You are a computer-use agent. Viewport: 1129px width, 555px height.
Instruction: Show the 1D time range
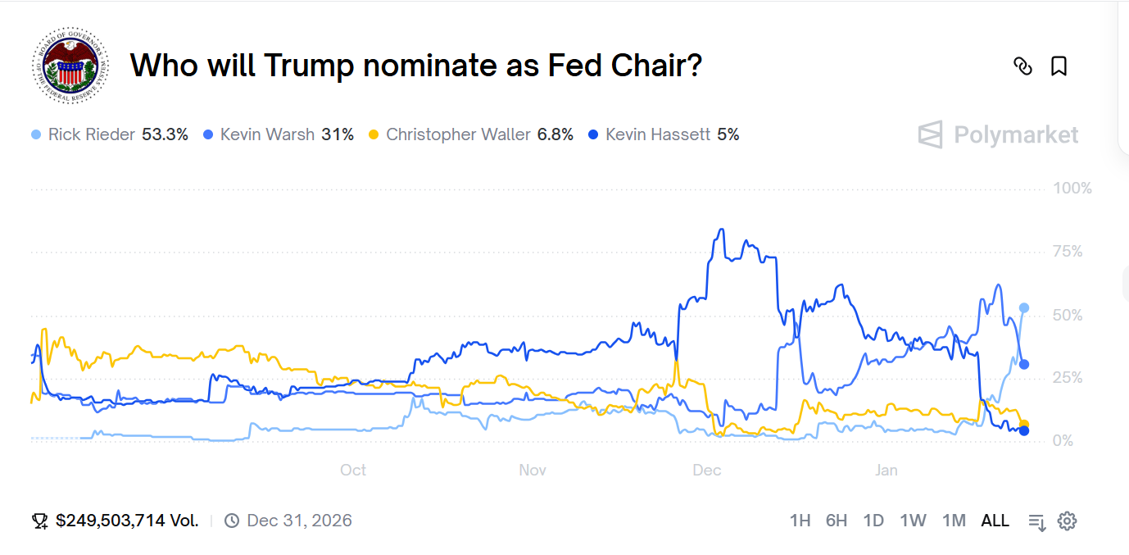pos(873,521)
